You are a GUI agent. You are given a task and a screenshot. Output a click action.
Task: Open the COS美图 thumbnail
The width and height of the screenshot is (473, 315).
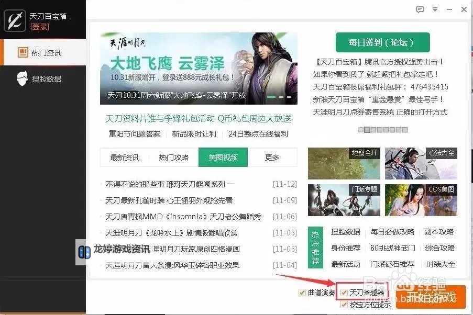tap(421, 200)
